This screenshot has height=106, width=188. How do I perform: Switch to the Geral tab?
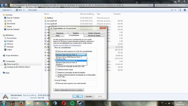coord(58,36)
